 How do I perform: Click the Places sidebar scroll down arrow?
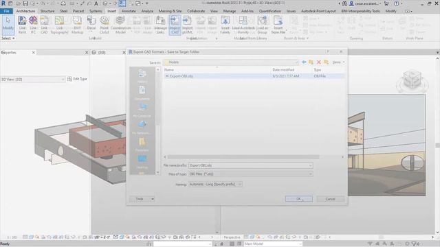(157, 172)
